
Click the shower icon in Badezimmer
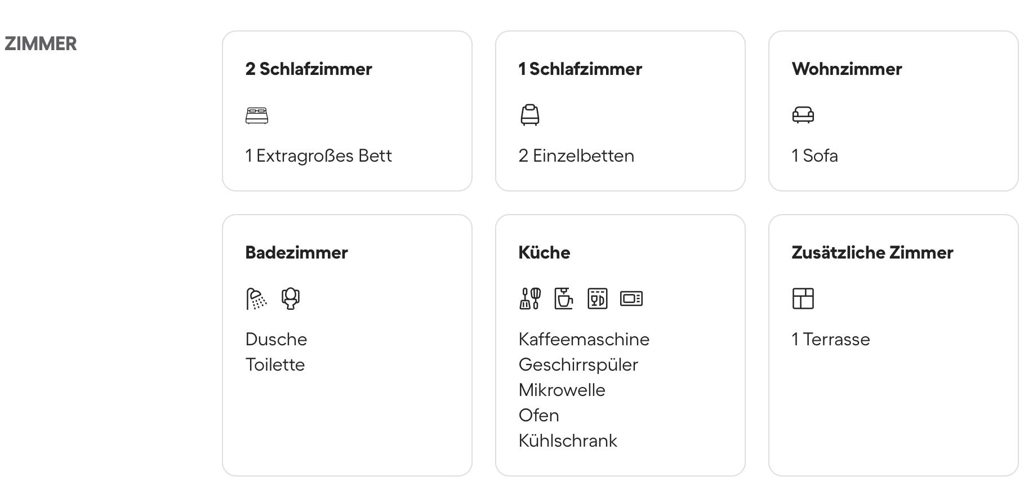(x=256, y=299)
